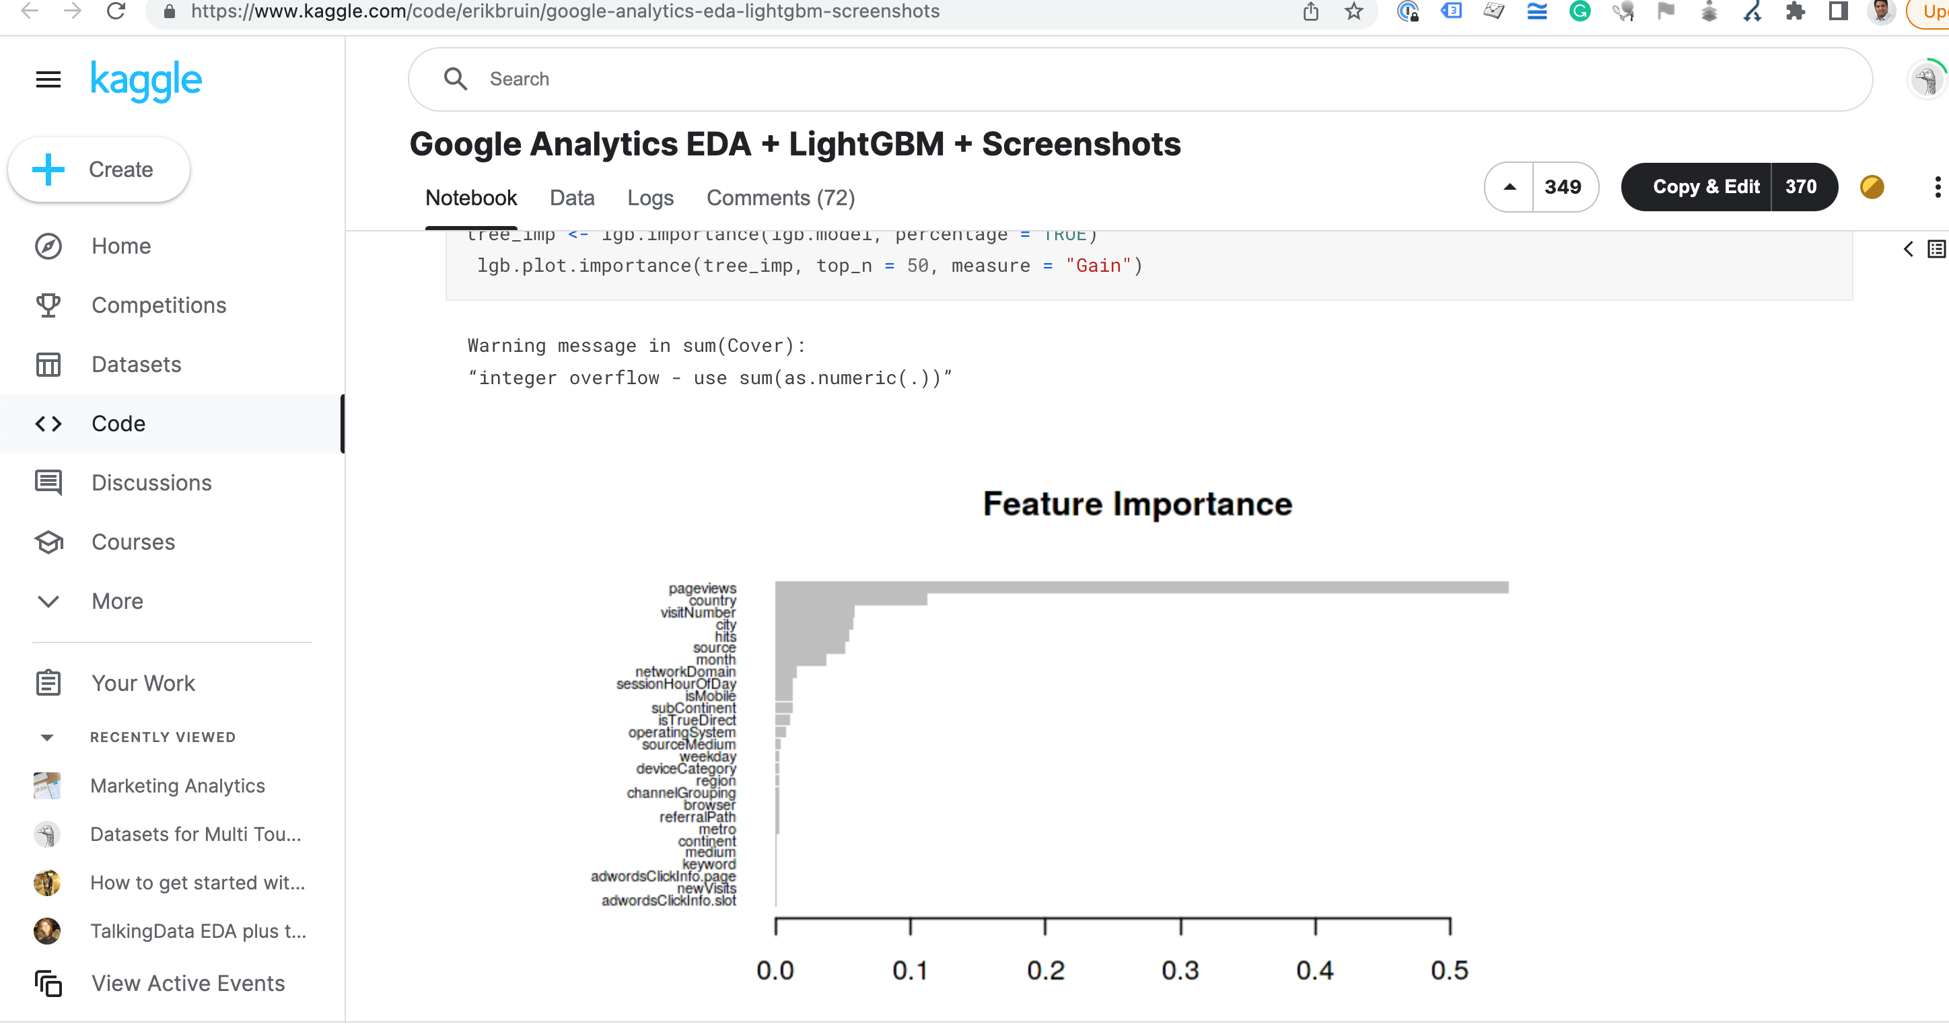Select the Competitions trophy icon

click(x=48, y=305)
